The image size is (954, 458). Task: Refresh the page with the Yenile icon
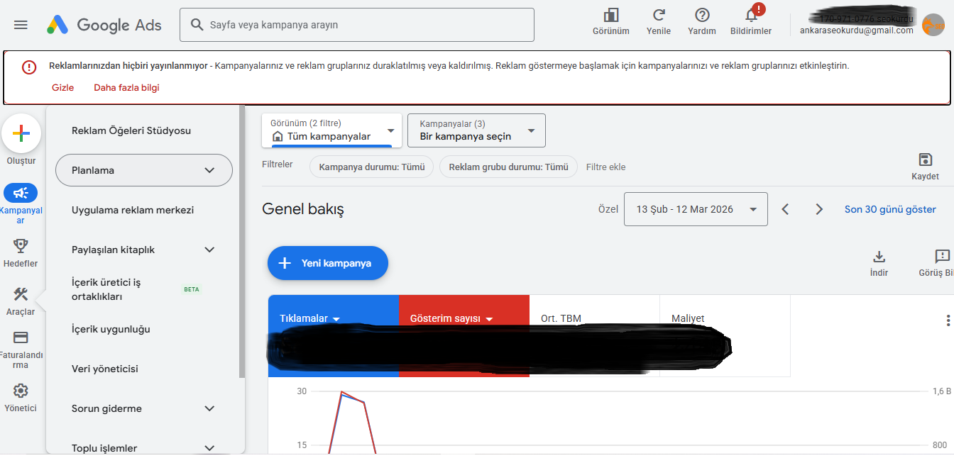click(x=659, y=18)
